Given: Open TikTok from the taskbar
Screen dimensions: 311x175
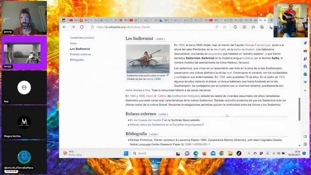Looking at the screenshot, I should (239, 154).
